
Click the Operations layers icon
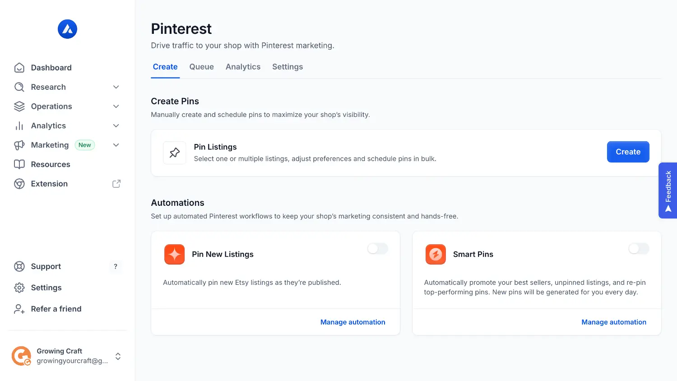(x=19, y=107)
